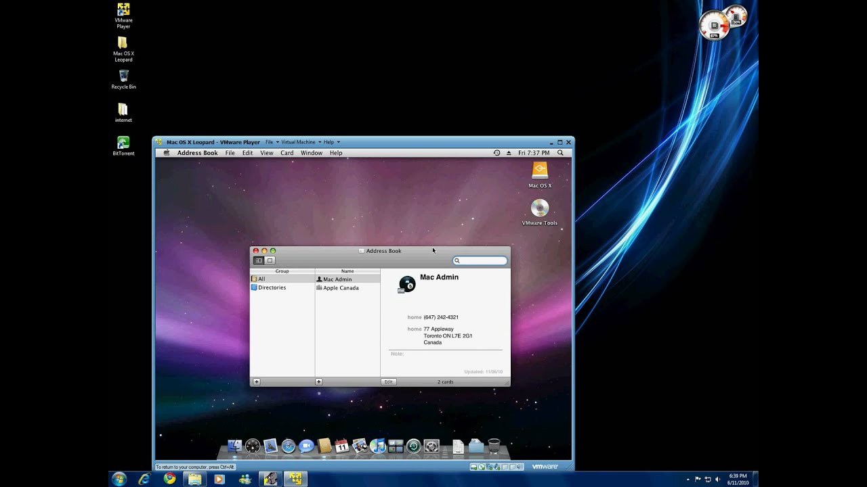Open the Trash in the dock
867x487 pixels.
494,446
